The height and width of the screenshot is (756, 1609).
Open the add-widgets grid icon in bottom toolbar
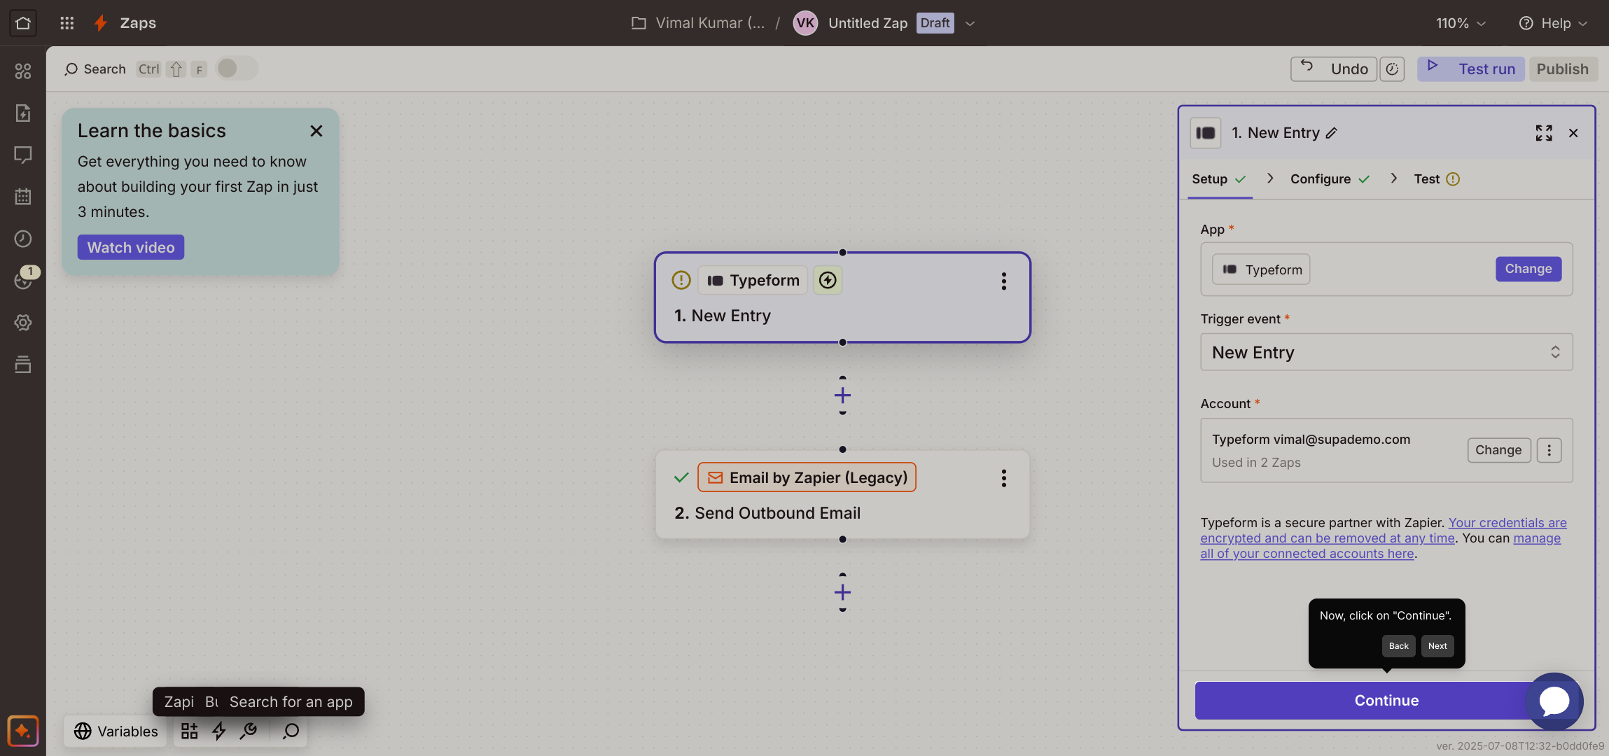coord(189,731)
